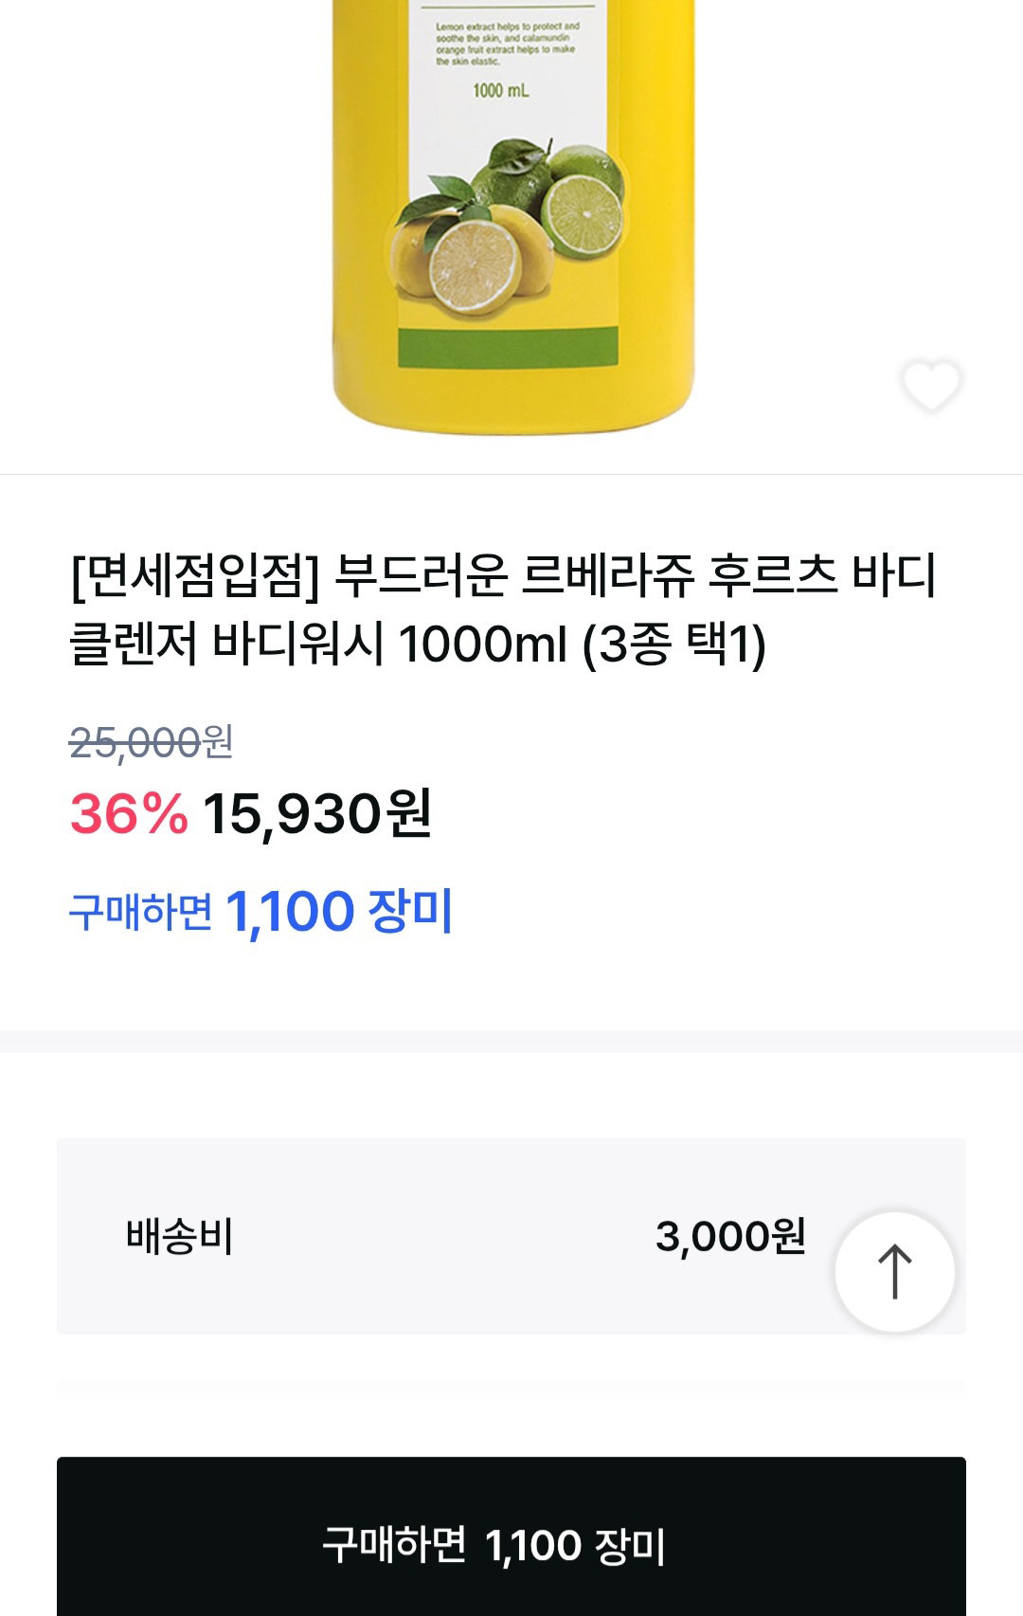1023x1616 pixels.
Task: Tap the red 36% discount rate
Action: coord(129,814)
